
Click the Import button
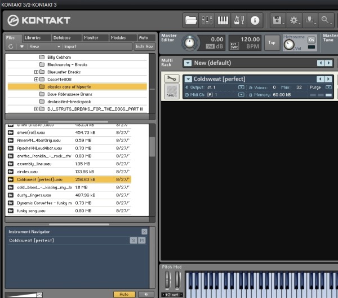[x=70, y=46]
